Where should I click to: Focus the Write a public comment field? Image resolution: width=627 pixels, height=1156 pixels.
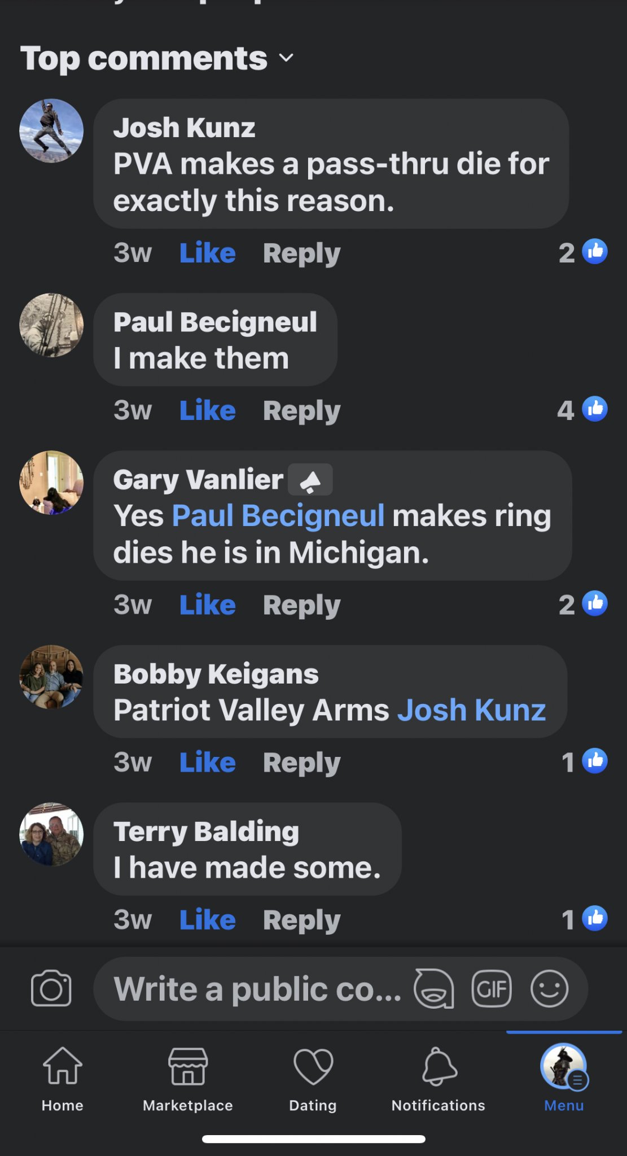(257, 988)
